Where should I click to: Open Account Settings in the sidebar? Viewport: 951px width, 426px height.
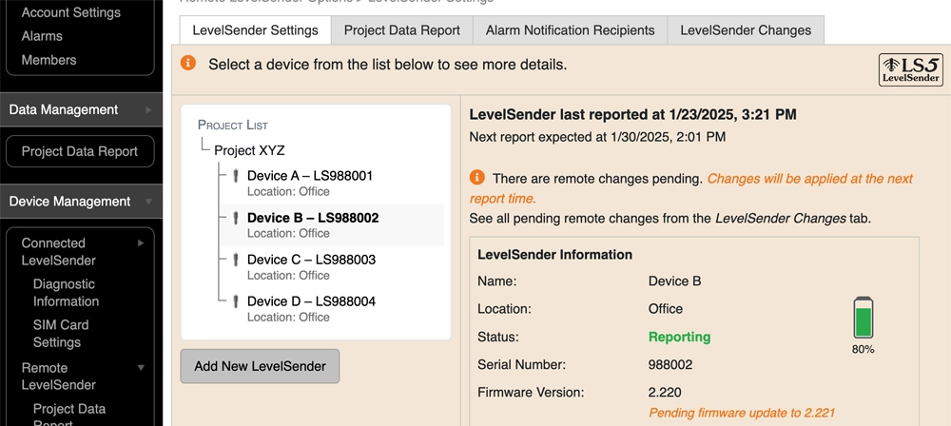(71, 12)
